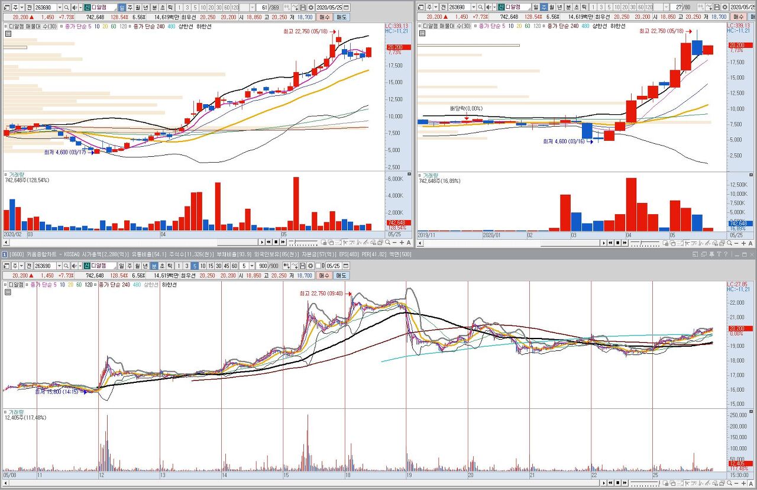Open stock code 263690 dropdown in bottom chart

[59, 266]
